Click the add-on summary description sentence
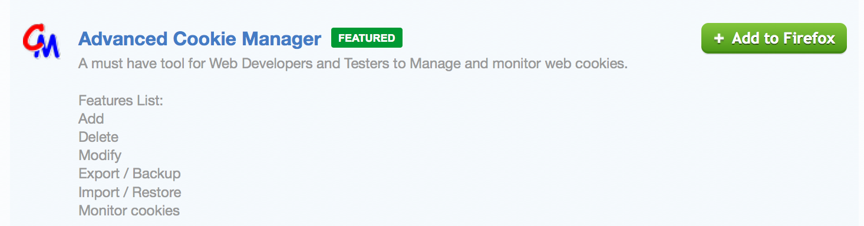The width and height of the screenshot is (864, 226). [353, 64]
